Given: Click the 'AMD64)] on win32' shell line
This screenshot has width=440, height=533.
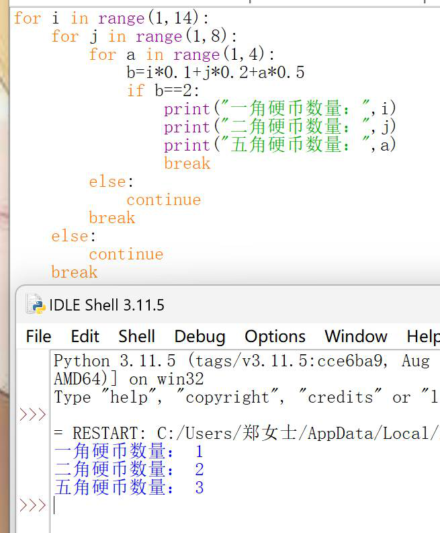Looking at the screenshot, I should coord(129,379).
